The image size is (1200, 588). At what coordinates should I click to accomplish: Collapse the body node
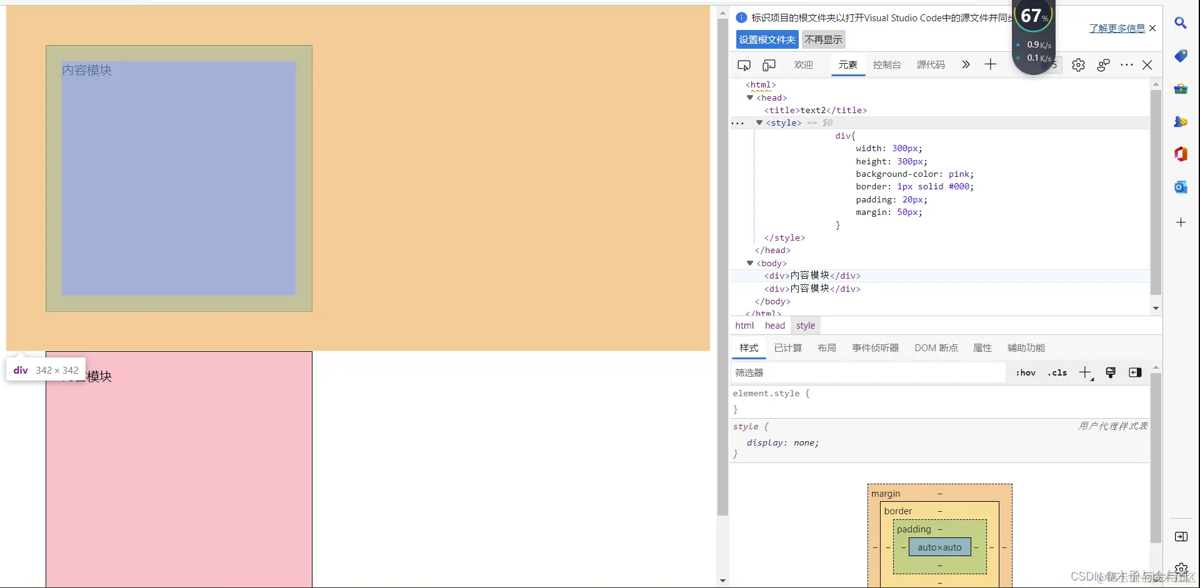(x=750, y=263)
